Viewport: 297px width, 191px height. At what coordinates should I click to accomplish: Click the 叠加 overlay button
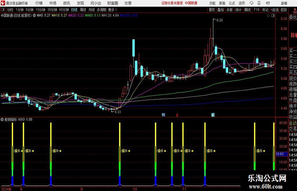click(221, 10)
